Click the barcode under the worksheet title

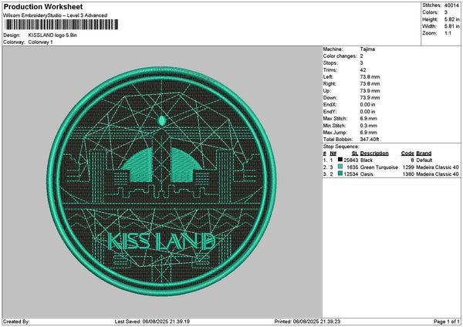point(62,25)
